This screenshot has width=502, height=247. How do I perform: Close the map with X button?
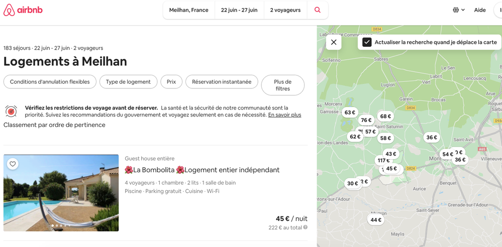334,42
